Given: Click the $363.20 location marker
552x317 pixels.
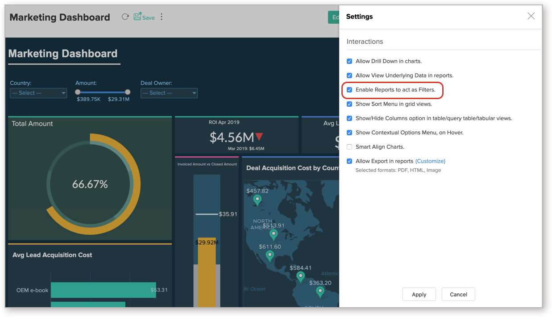Looking at the screenshot, I should [320, 291].
